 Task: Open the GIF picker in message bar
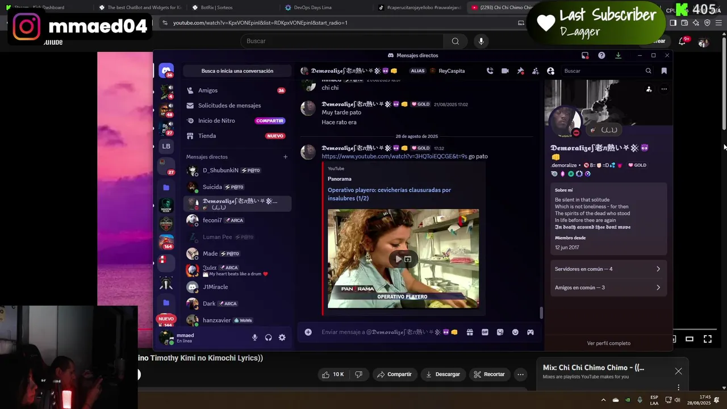tap(485, 332)
